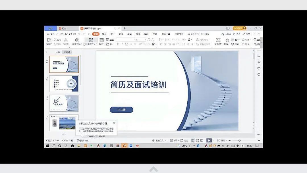Click the zoom slider handle
The height and width of the screenshot is (173, 307).
click(239, 141)
